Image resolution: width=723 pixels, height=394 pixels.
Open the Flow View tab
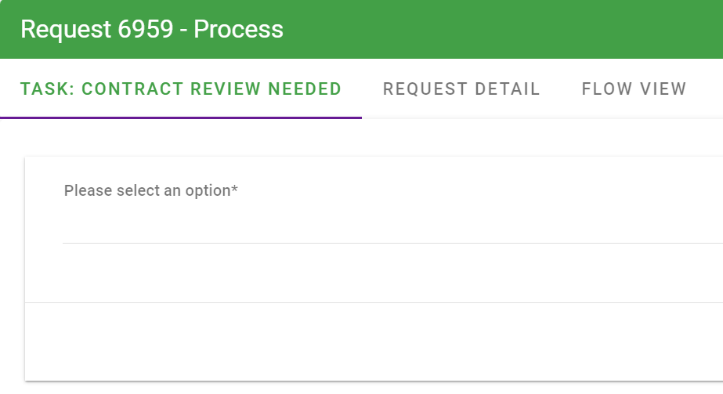tap(634, 89)
